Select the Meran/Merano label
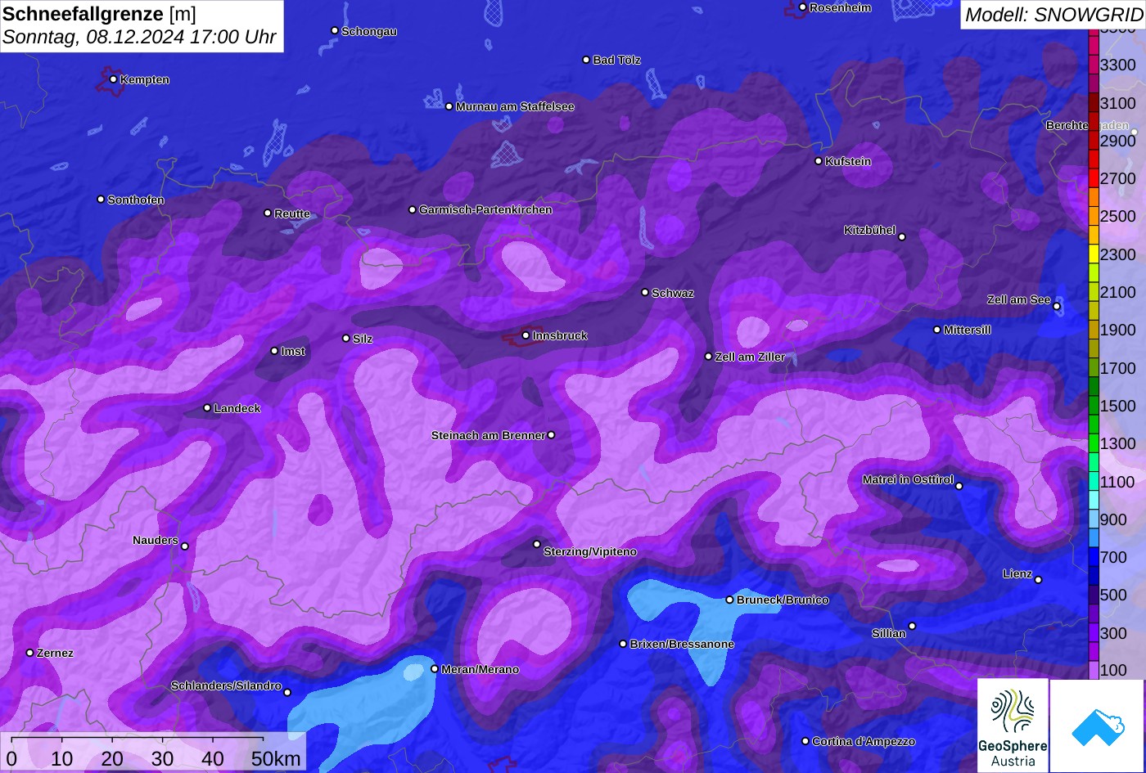Screen dimensions: 1146x773 coord(481,669)
